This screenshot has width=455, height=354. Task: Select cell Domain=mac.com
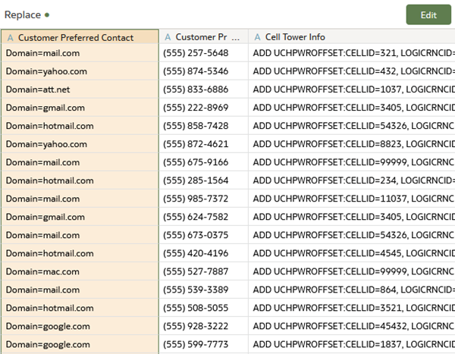(x=80, y=271)
